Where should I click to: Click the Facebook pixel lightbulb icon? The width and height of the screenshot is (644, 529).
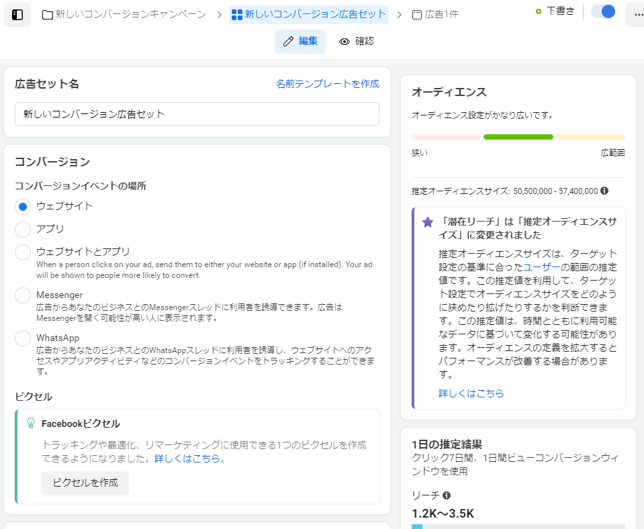(x=30, y=423)
